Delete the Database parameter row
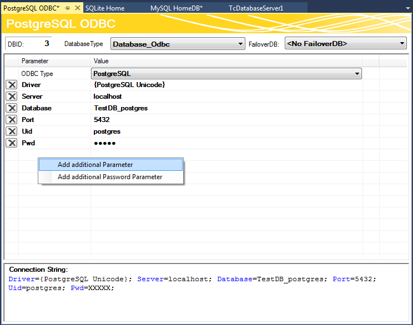 [x=12, y=108]
